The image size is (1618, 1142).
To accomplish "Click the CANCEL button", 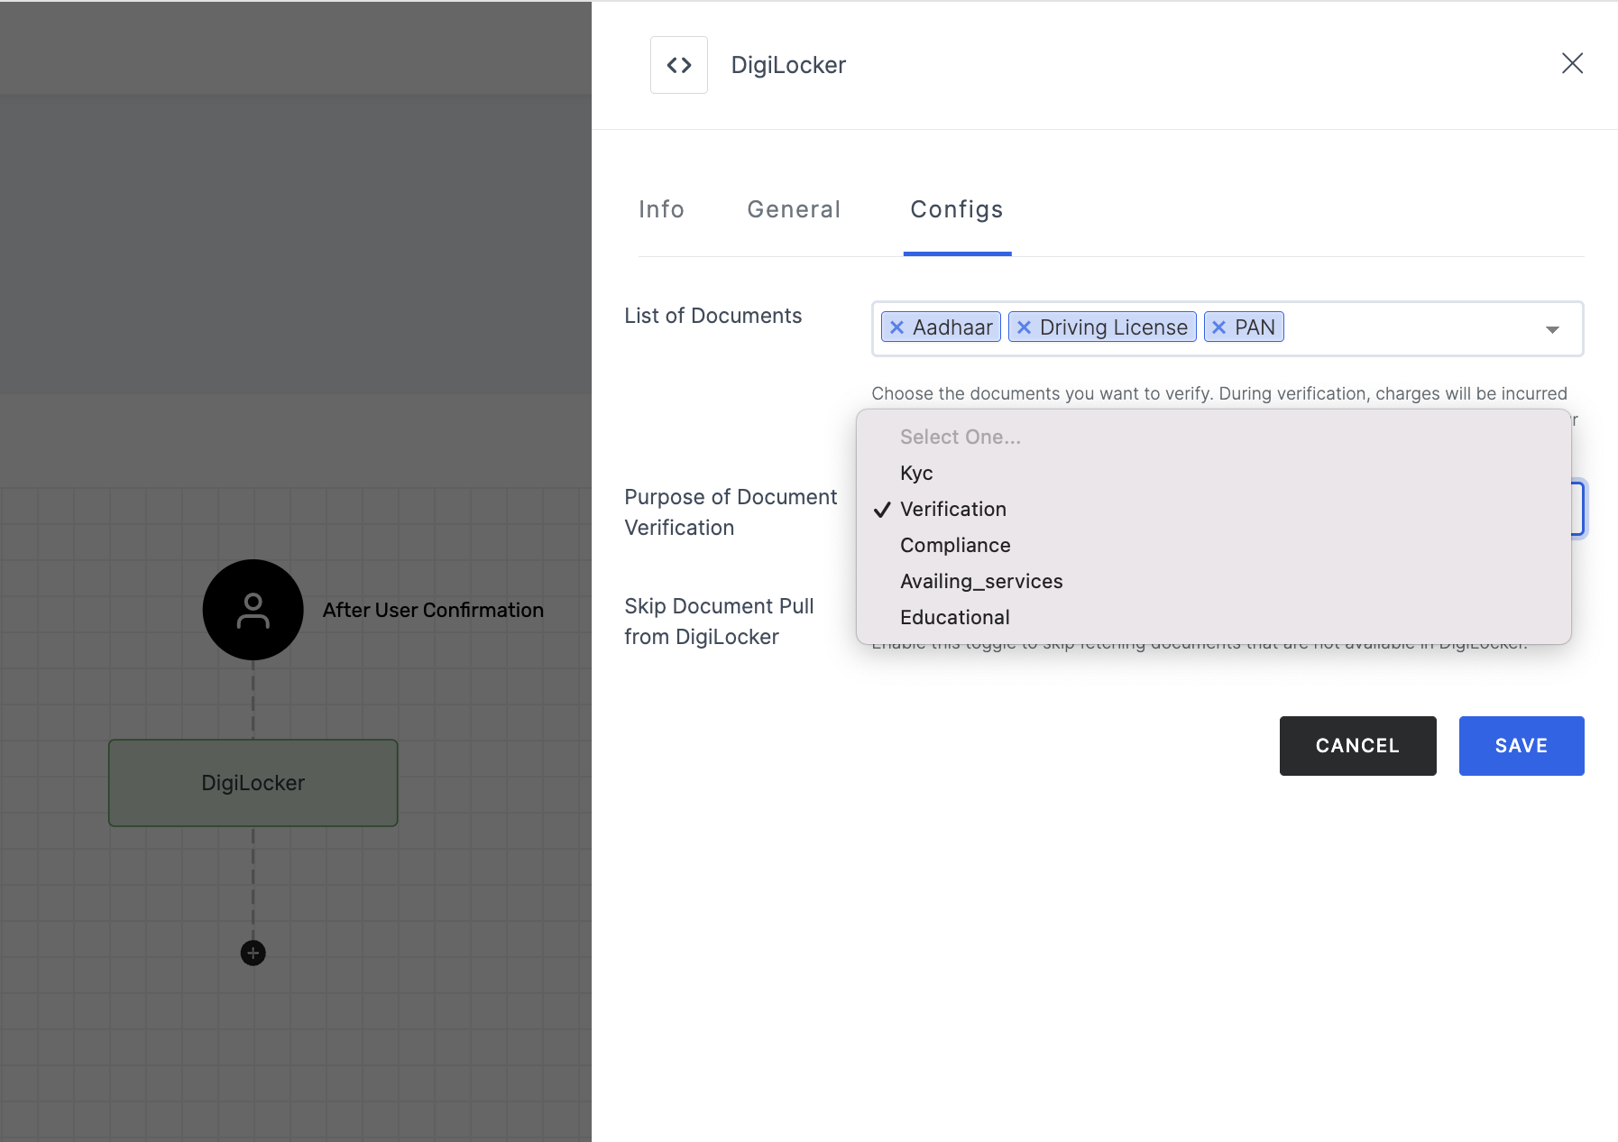I will point(1357,746).
